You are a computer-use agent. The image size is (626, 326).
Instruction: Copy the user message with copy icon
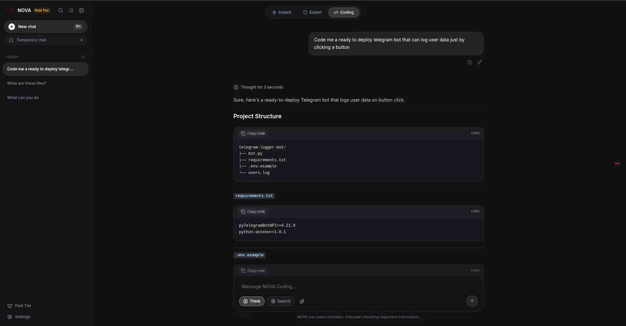(470, 62)
